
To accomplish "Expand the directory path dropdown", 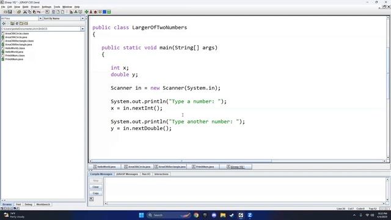I will 82,29.
